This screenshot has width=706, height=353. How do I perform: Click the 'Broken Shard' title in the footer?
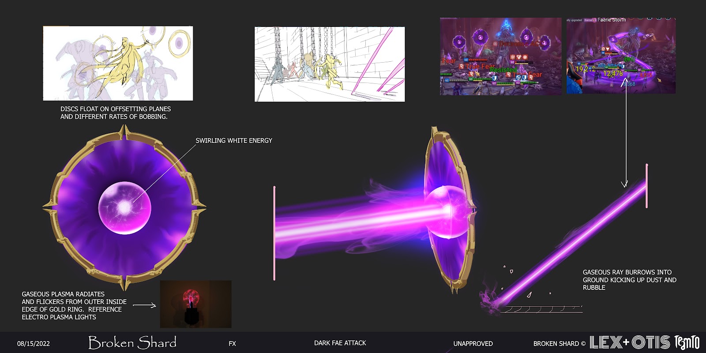pyautogui.click(x=132, y=342)
